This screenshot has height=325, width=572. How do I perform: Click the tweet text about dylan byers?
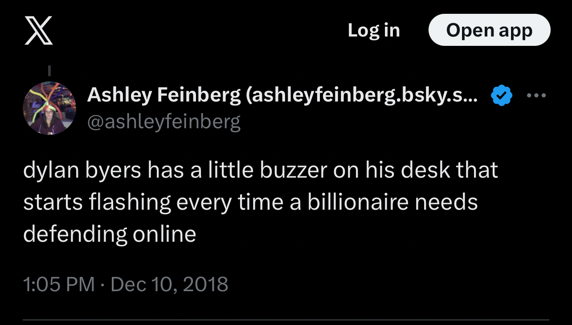click(260, 202)
